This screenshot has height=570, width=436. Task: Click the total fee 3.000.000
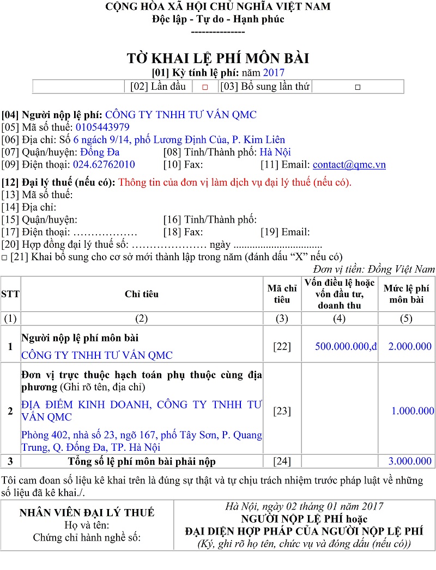pyautogui.click(x=410, y=461)
